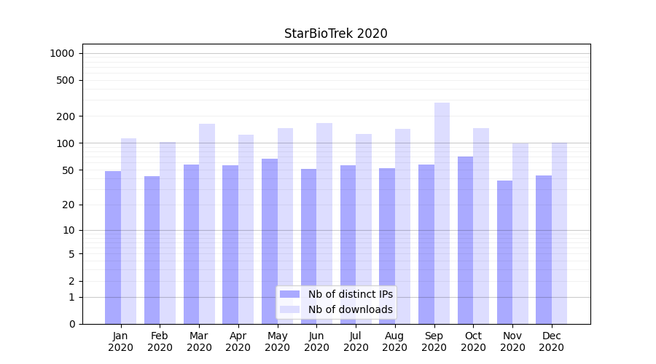This screenshot has width=656, height=364.
Task: Click the light swatch for Nb of downloads
Action: click(x=289, y=309)
